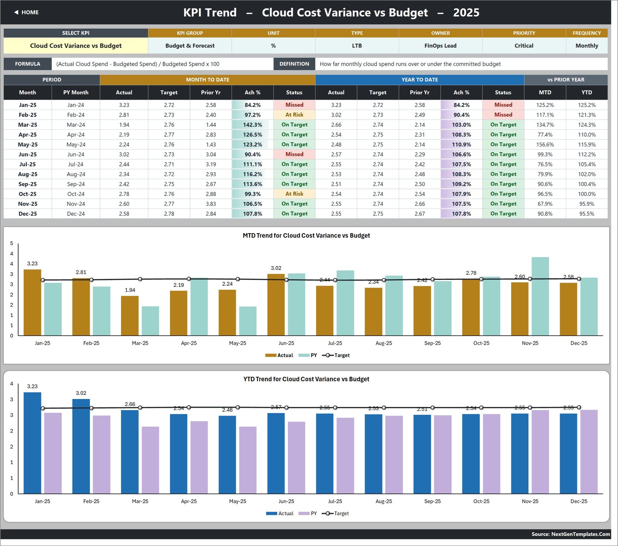Click the definition description cell
The height and width of the screenshot is (546, 618).
point(461,64)
